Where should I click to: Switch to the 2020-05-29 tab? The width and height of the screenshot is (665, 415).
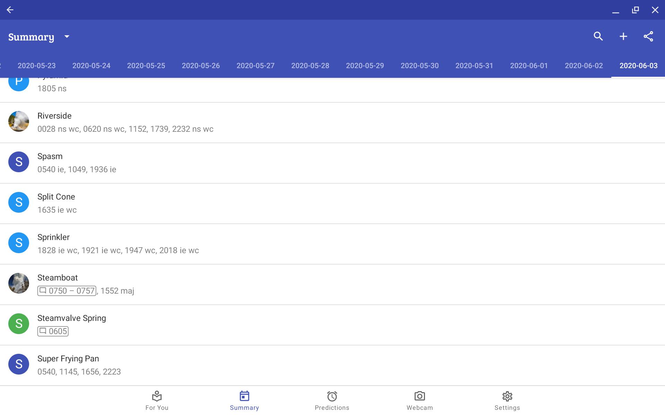click(365, 66)
